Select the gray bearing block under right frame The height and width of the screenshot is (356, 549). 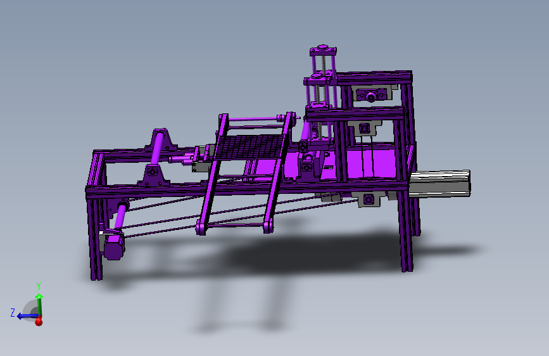(x=368, y=200)
